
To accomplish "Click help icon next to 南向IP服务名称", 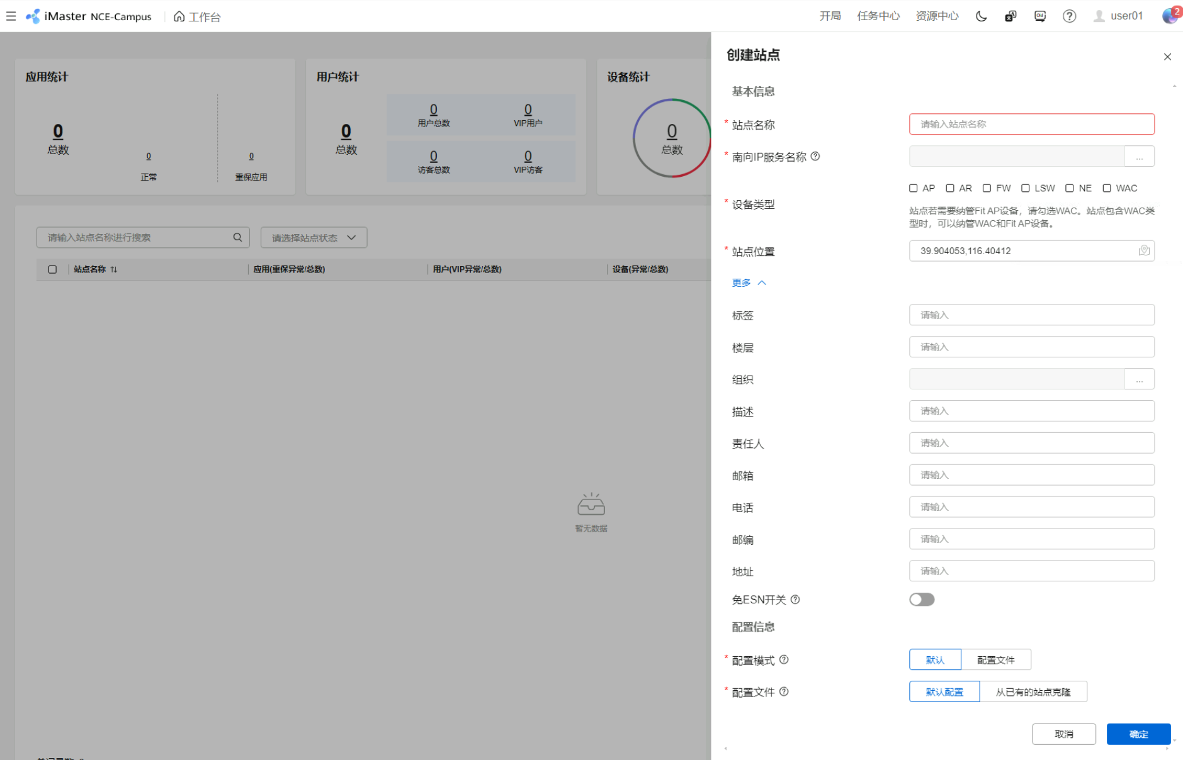I will (x=815, y=157).
